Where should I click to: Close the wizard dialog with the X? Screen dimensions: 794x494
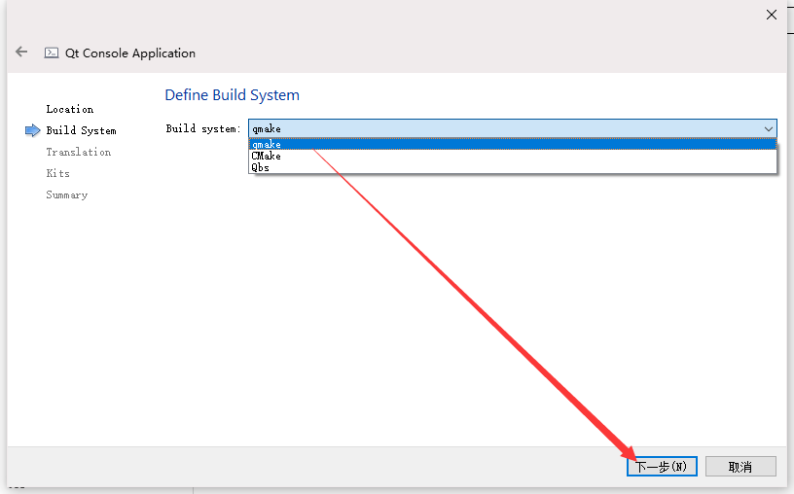pos(772,15)
